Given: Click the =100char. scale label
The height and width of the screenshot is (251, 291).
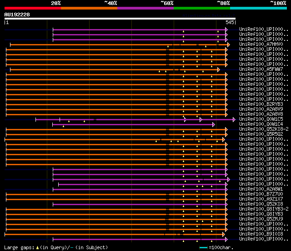Looking at the screenshot, I should point(221,247).
